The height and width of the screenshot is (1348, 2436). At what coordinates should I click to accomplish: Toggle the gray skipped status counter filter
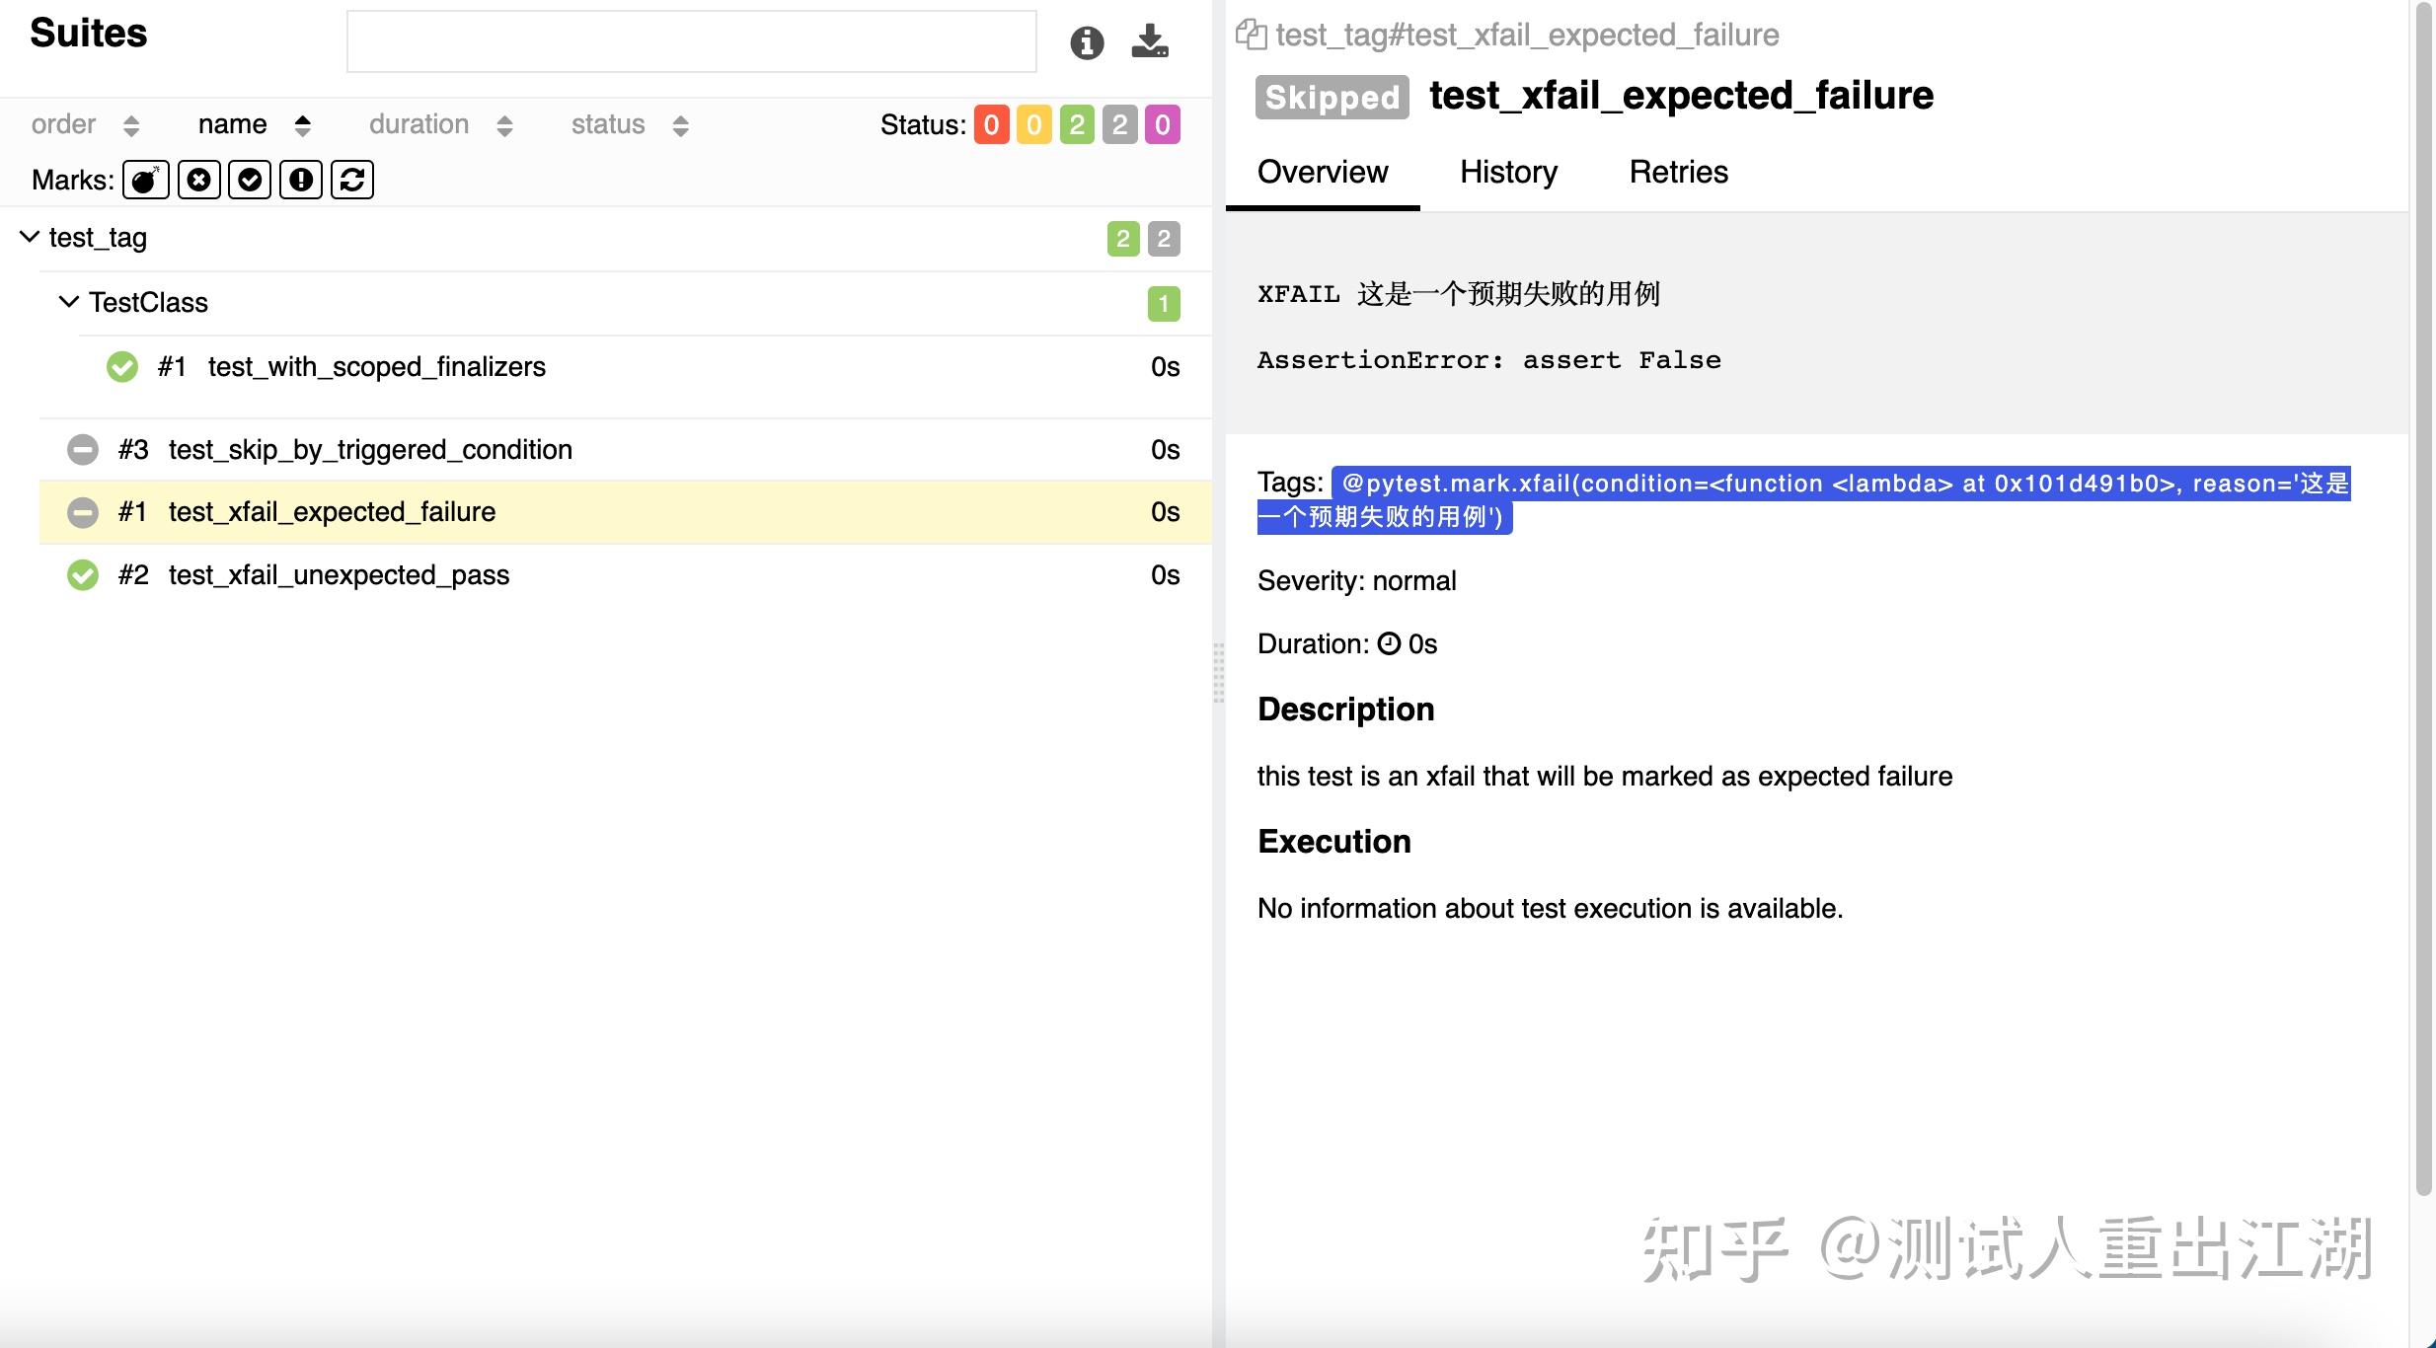1119,124
